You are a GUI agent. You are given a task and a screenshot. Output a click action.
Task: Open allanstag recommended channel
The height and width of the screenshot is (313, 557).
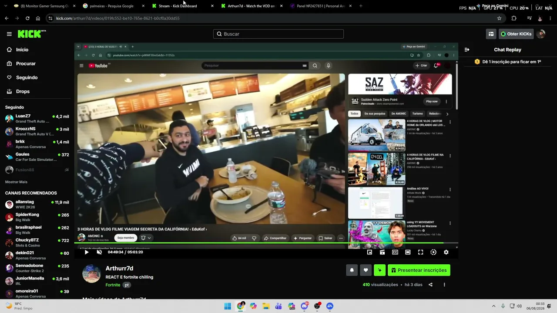tap(37, 204)
